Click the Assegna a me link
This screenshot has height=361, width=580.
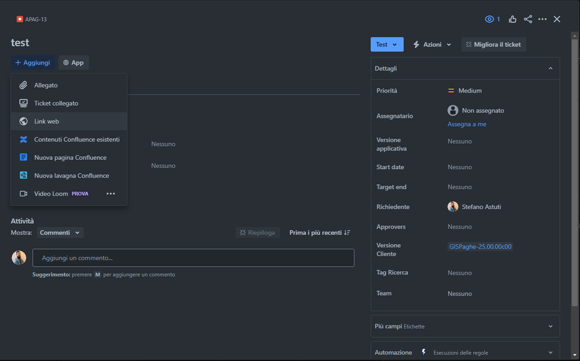[467, 124]
